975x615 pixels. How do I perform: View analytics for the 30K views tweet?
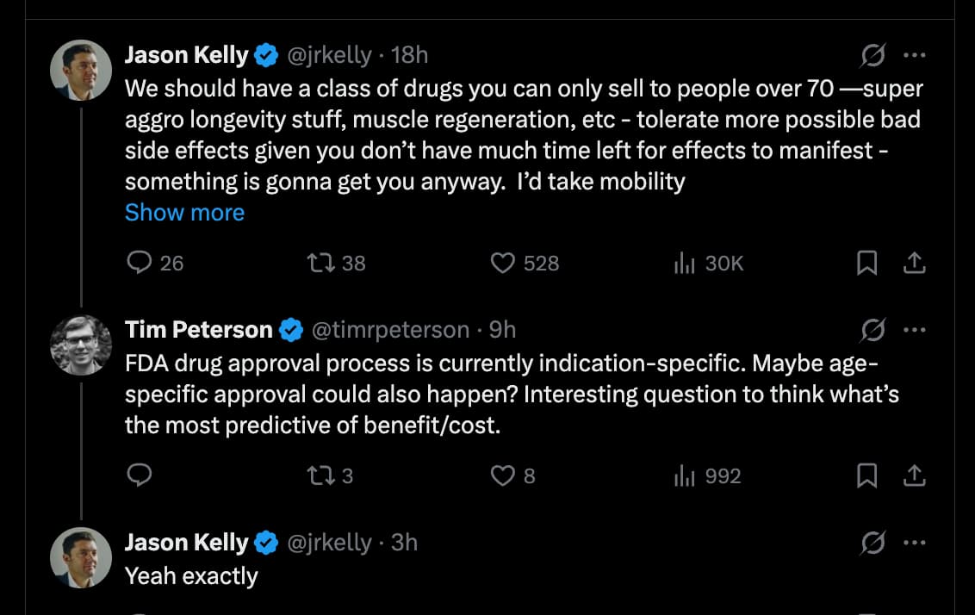685,263
